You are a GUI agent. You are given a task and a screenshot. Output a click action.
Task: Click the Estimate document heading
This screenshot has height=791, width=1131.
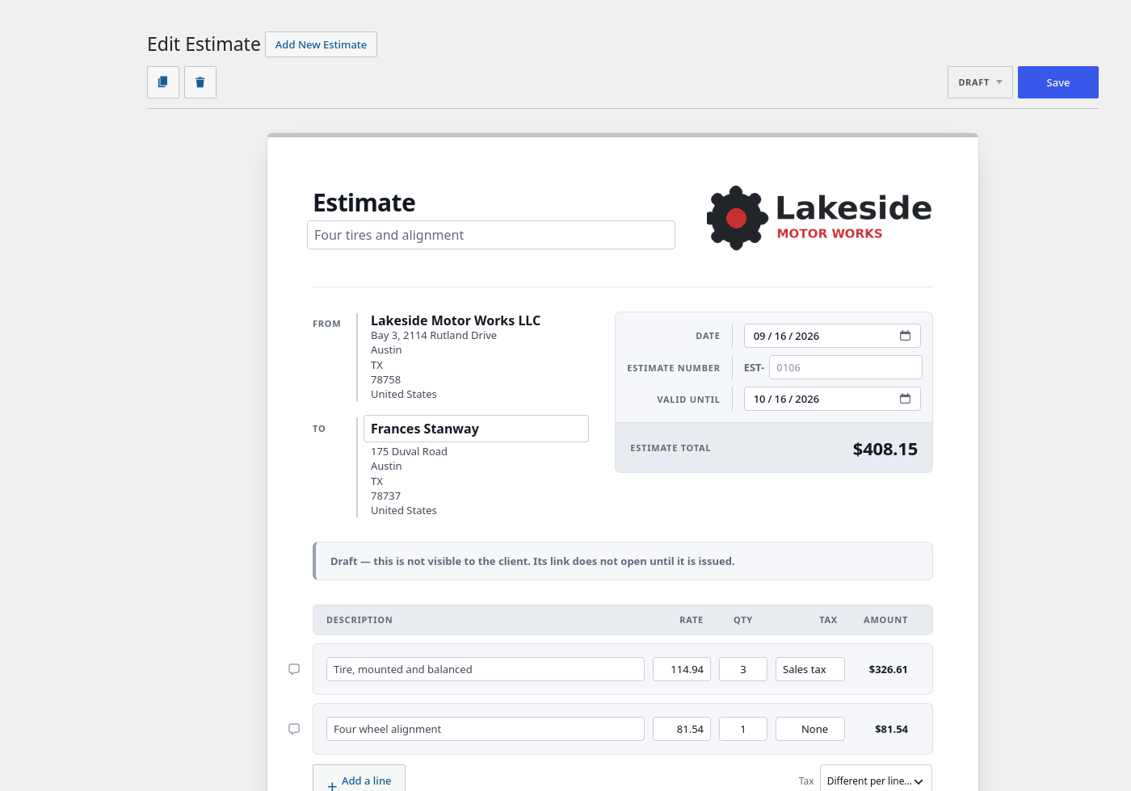364,203
